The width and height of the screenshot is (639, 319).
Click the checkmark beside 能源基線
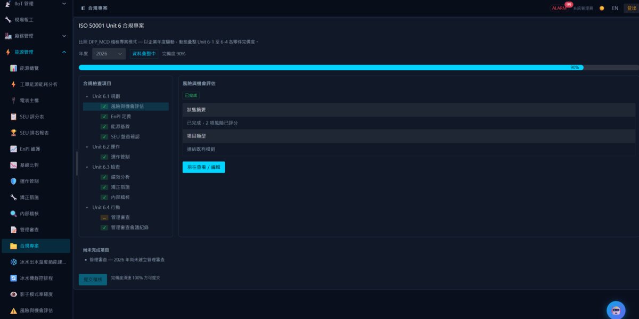(x=104, y=127)
